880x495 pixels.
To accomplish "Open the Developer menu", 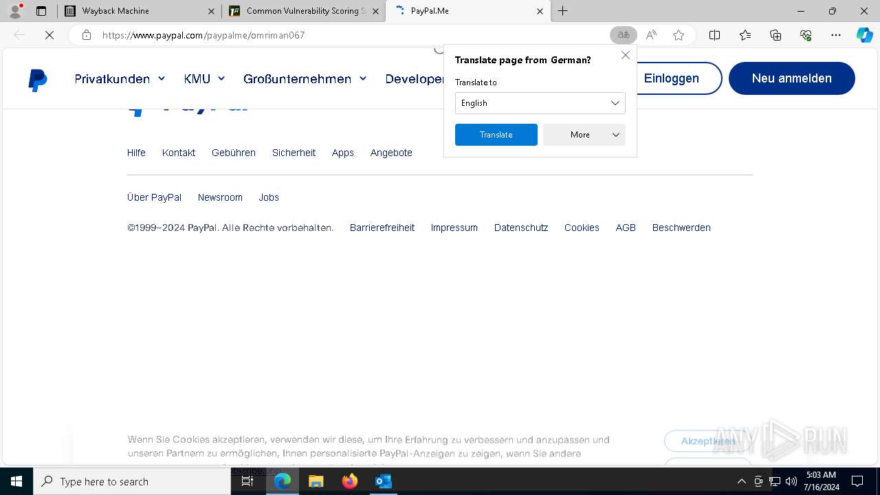I will point(415,79).
